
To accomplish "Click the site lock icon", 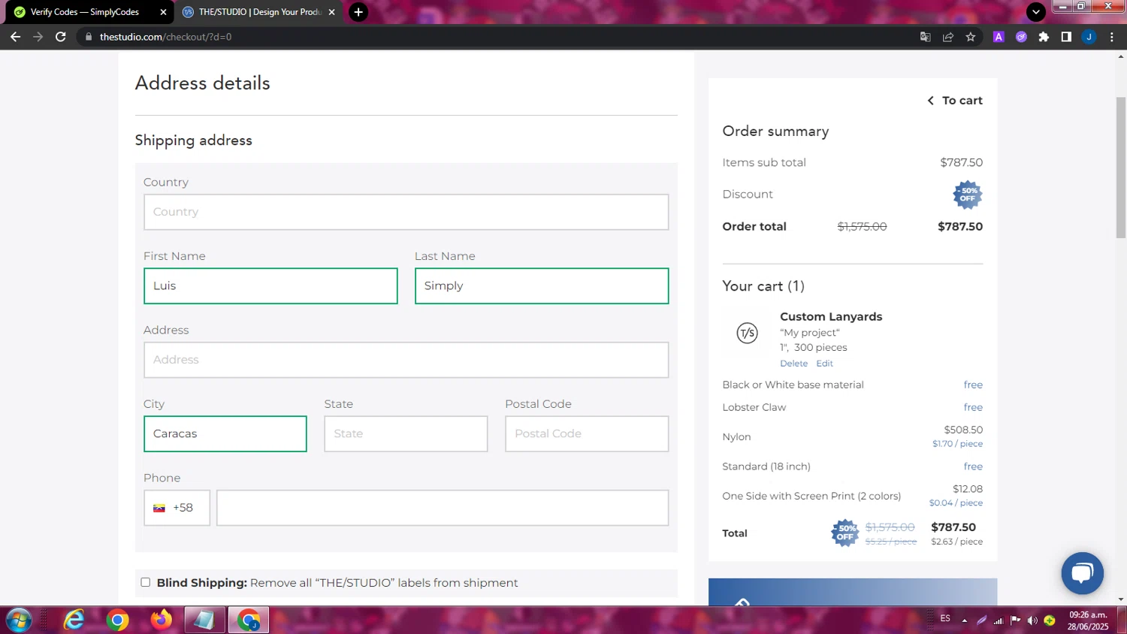I will [89, 37].
